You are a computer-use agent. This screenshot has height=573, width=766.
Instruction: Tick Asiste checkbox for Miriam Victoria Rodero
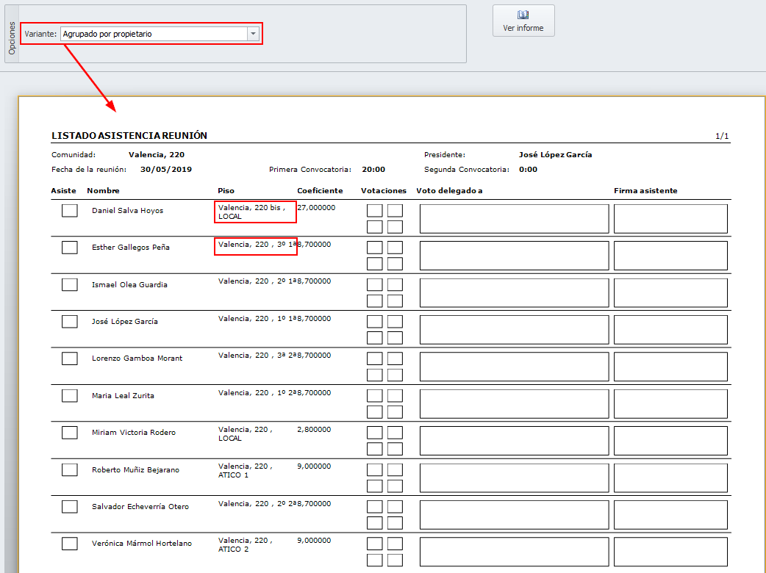pos(70,433)
